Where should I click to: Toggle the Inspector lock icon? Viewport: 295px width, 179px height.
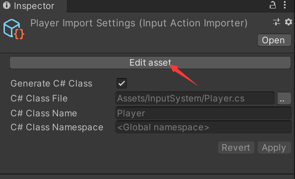[x=273, y=5]
